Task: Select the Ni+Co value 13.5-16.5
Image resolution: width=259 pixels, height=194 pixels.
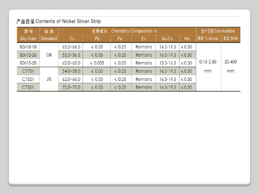Action: pos(167,63)
